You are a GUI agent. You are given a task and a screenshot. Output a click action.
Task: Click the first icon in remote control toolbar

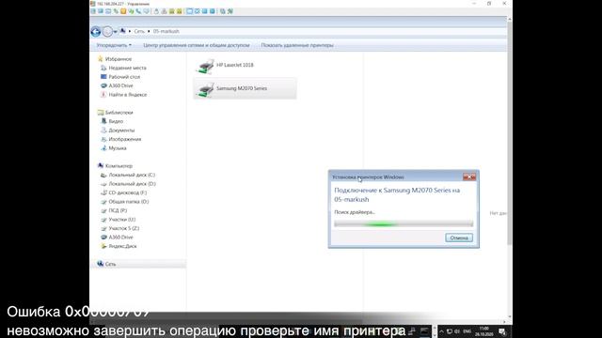click(93, 11)
